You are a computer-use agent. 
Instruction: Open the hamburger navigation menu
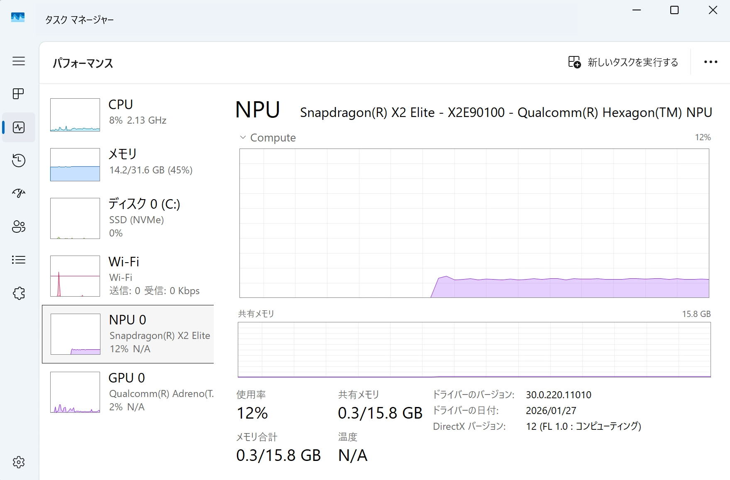(19, 61)
